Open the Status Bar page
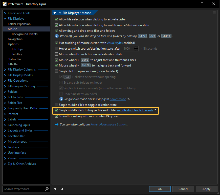Viewport: 220px width, 195px height. click(14, 59)
